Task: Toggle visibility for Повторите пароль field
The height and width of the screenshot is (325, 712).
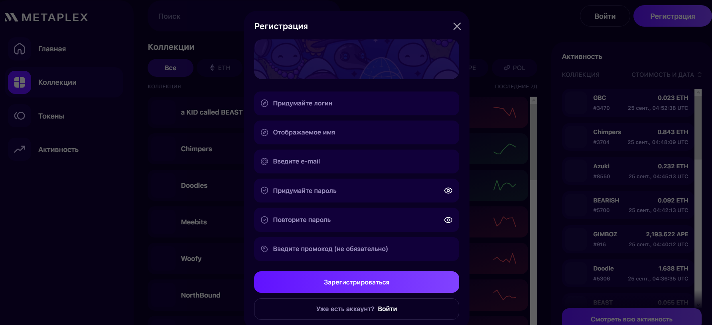Action: pyautogui.click(x=448, y=220)
